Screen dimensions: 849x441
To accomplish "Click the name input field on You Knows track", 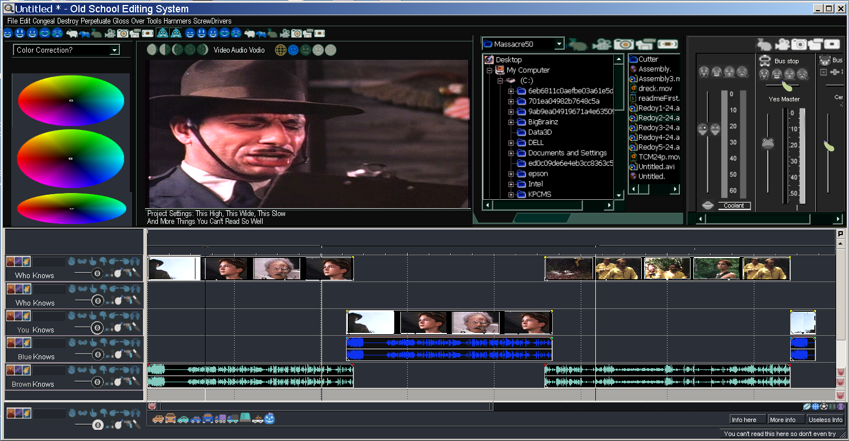I will 49,316.
